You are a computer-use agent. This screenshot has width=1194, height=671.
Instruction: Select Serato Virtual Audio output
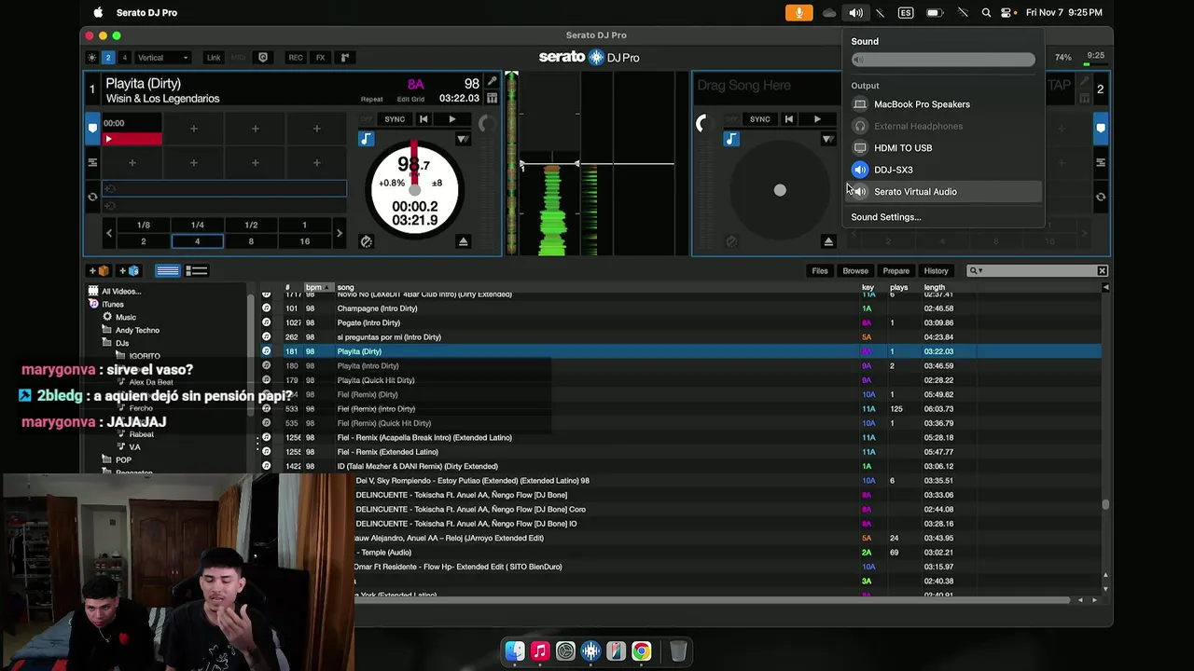tap(942, 191)
